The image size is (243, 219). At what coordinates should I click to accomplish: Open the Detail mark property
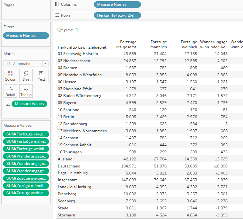pos(10,91)
